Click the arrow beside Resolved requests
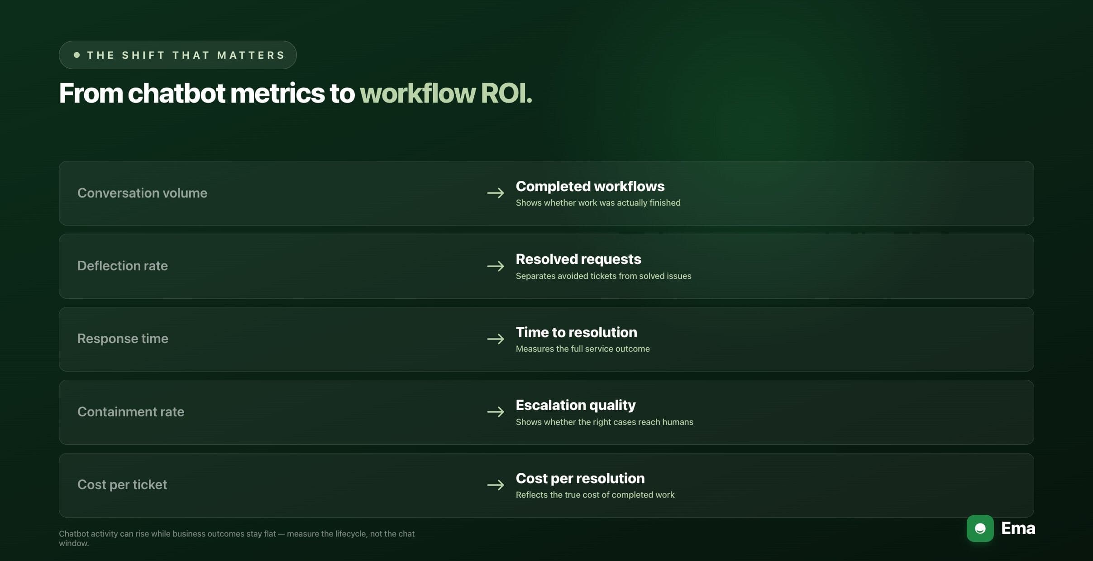Image resolution: width=1093 pixels, height=561 pixels. tap(496, 266)
